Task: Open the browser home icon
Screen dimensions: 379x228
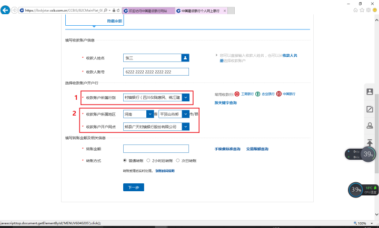Action: [355, 10]
